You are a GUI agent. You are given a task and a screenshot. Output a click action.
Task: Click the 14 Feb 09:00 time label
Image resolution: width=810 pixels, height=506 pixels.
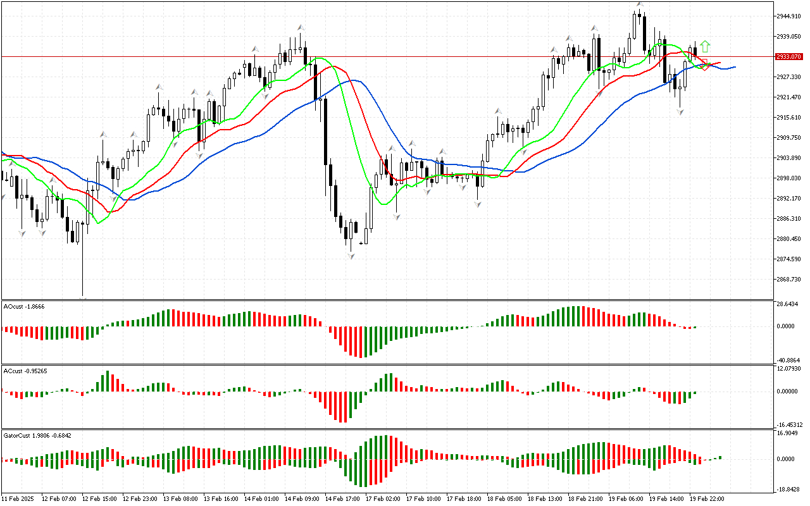[x=302, y=499]
